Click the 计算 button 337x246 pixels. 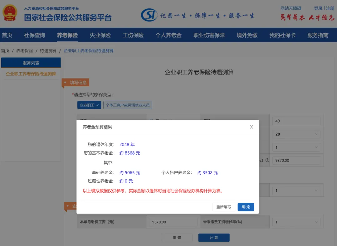click(214, 238)
